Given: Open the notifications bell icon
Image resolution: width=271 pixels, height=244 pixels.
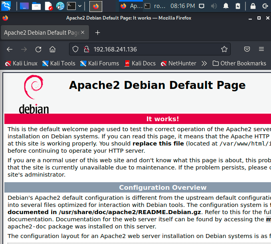Looking at the screenshot, I should pos(226,6).
